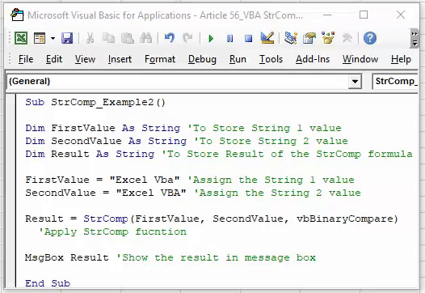This screenshot has width=425, height=293.
Task: Run the macro with green play icon
Action: [x=211, y=38]
